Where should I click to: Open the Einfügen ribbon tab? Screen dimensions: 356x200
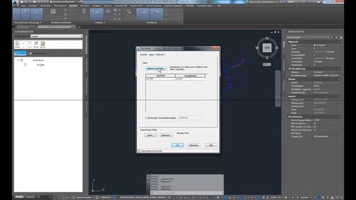(33, 6)
